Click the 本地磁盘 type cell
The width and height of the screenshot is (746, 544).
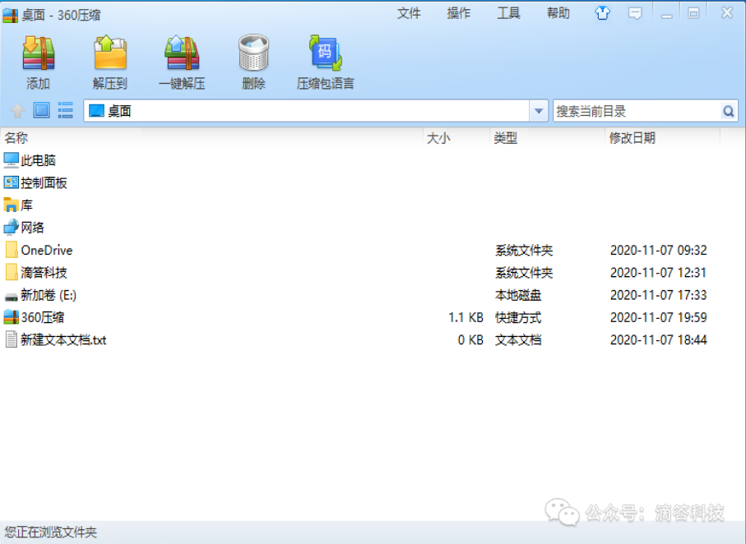click(518, 295)
